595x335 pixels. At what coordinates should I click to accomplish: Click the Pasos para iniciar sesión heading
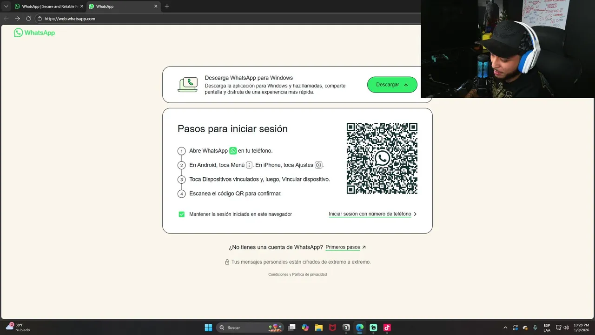pos(232,129)
